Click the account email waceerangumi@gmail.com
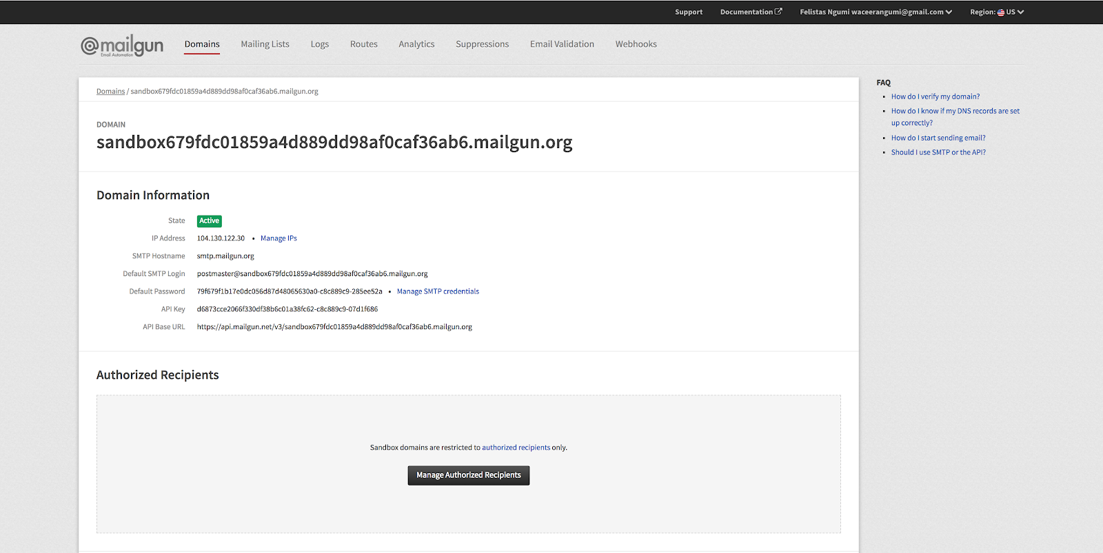The height and width of the screenshot is (553, 1103). (x=897, y=12)
